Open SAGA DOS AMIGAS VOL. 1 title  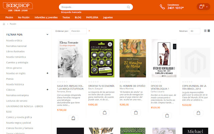(70, 87)
